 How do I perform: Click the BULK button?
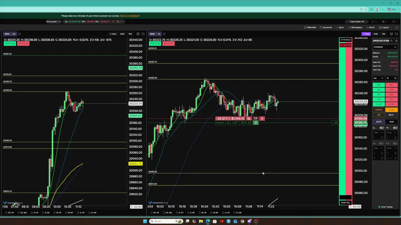point(392,115)
